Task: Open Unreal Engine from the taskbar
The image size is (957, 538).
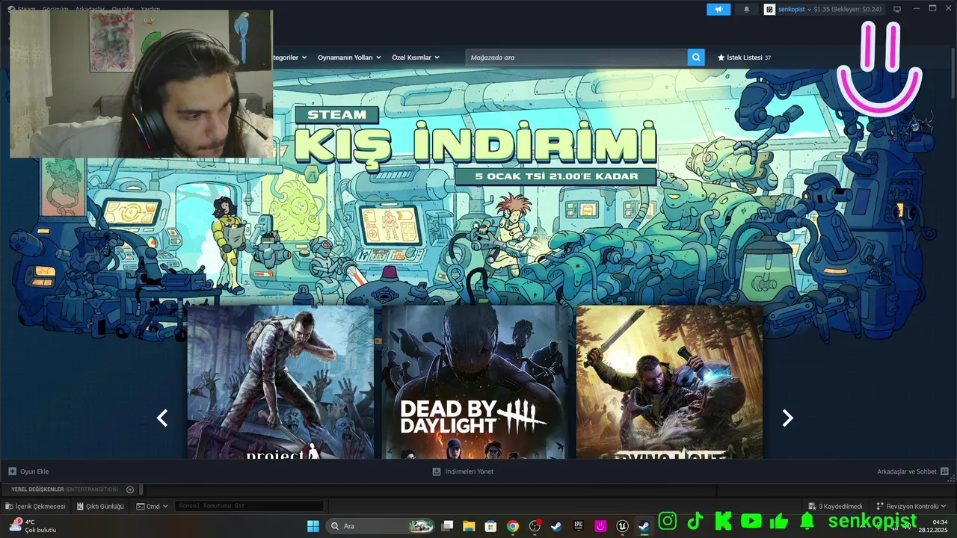Action: [622, 526]
